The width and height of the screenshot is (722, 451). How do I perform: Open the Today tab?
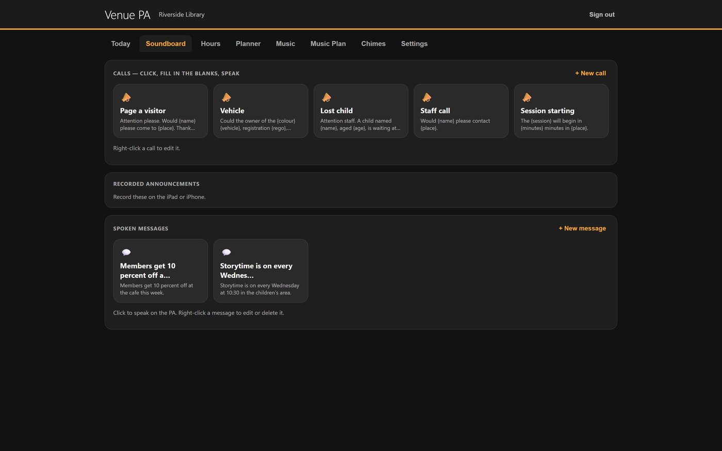[121, 44]
